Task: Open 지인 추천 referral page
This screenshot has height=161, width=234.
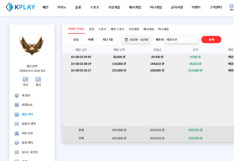Action: [27, 133]
